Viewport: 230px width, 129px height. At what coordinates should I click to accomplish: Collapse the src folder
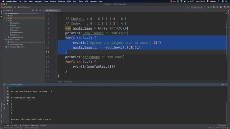(6, 21)
